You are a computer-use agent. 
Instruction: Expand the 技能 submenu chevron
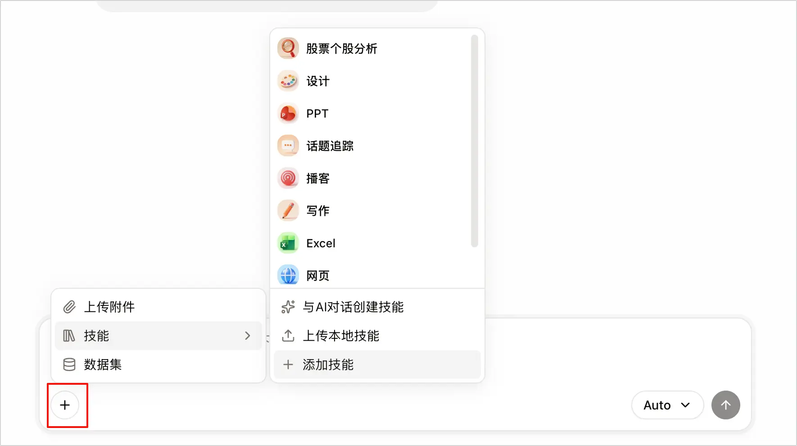(x=247, y=336)
